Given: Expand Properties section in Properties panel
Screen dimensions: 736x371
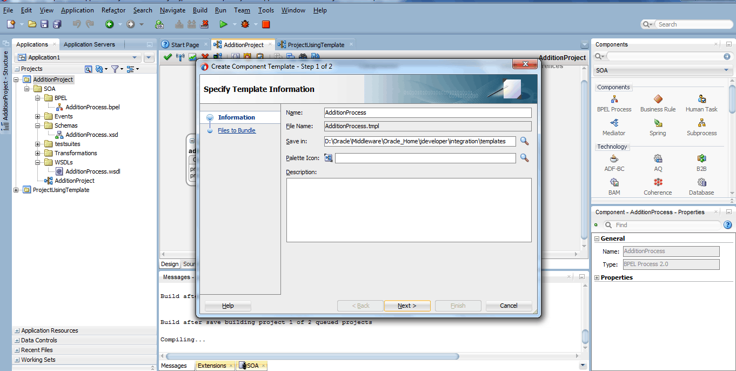Looking at the screenshot, I should (597, 277).
